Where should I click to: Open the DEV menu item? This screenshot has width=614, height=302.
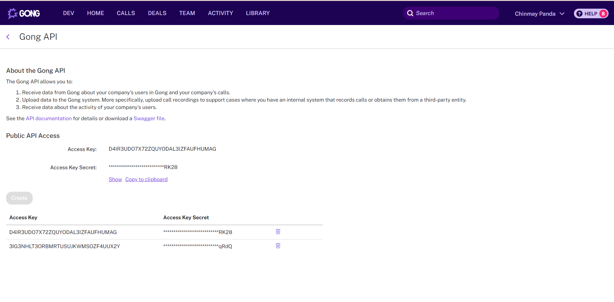[x=69, y=13]
